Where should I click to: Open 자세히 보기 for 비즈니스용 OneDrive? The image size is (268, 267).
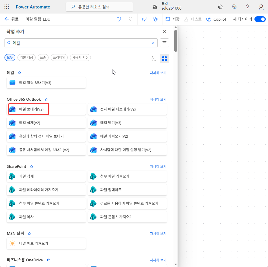pos(158,260)
